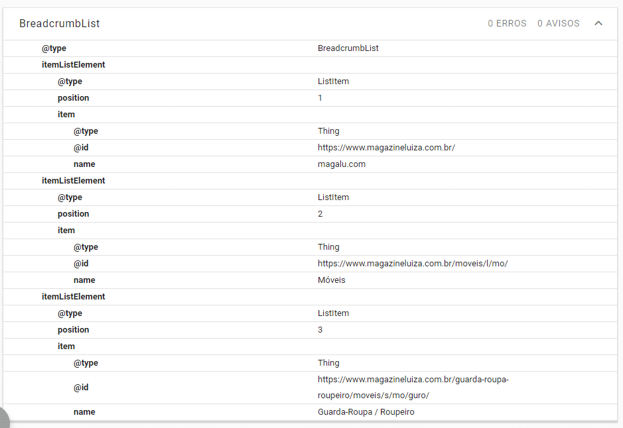Viewport: 623px width, 428px height.
Task: Click the 0 AVISOS counter
Action: (558, 24)
